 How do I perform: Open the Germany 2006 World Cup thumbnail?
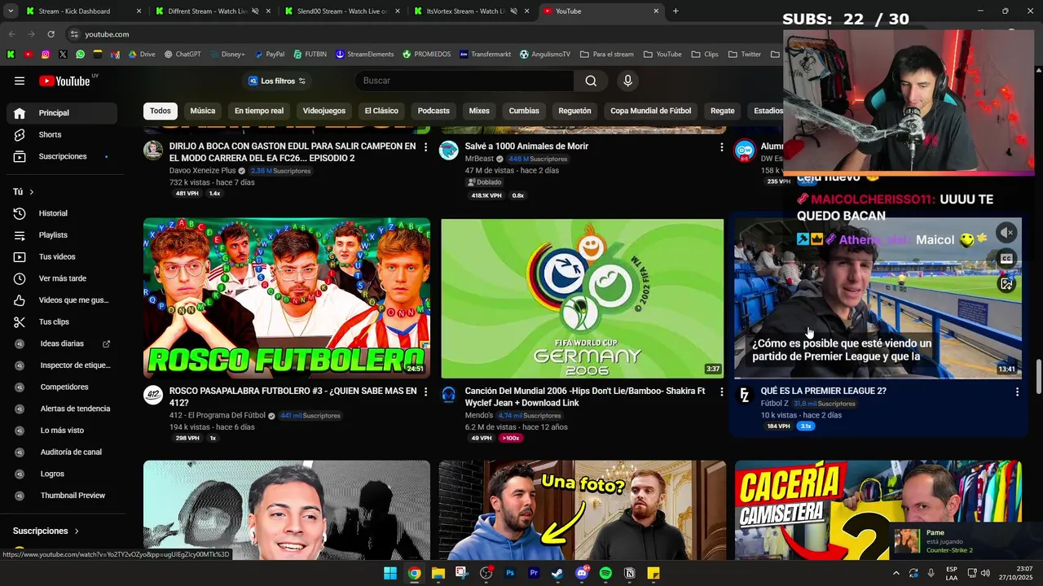582,298
